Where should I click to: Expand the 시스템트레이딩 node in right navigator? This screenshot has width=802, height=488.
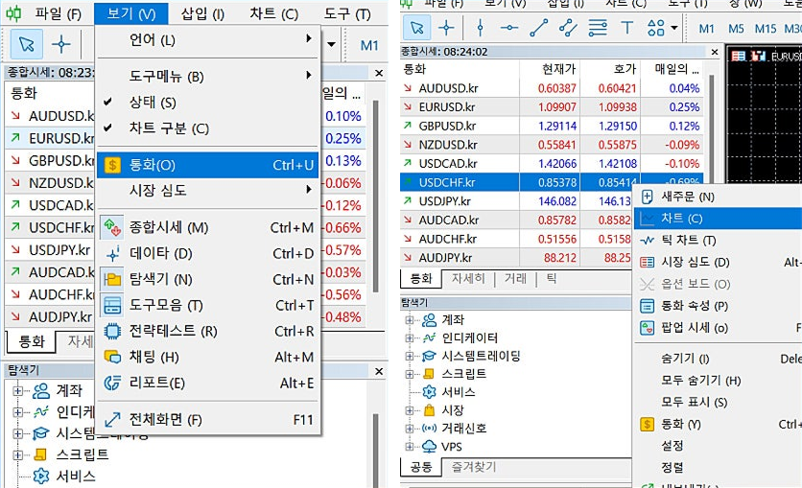tap(410, 356)
